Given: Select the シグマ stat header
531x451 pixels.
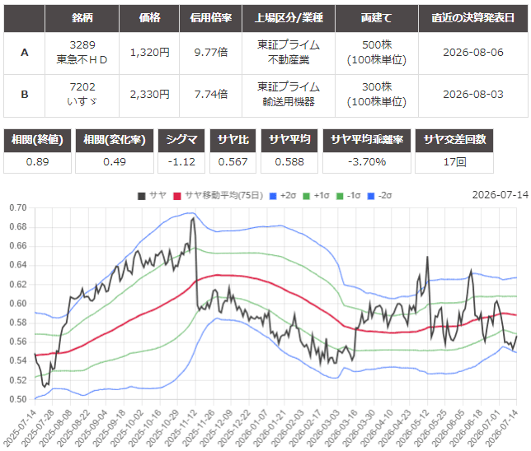Looking at the screenshot, I should 181,140.
